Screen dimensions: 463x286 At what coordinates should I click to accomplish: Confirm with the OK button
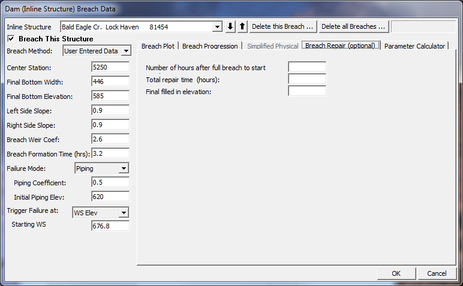coord(396,273)
